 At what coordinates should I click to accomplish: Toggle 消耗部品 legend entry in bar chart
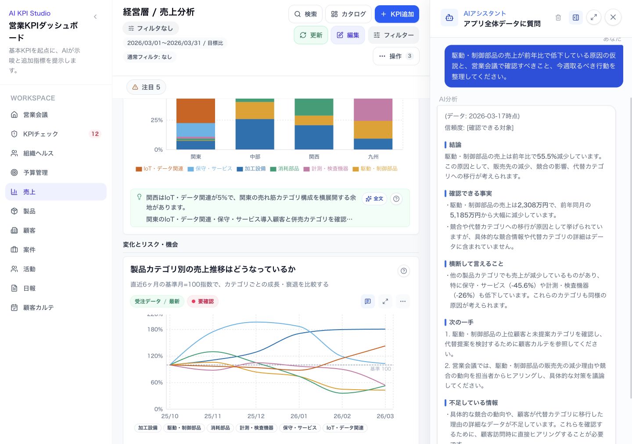point(285,169)
